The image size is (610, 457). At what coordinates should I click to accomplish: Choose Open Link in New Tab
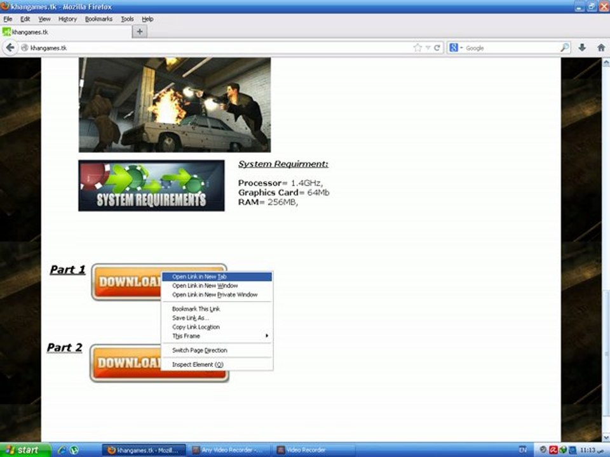pyautogui.click(x=217, y=277)
